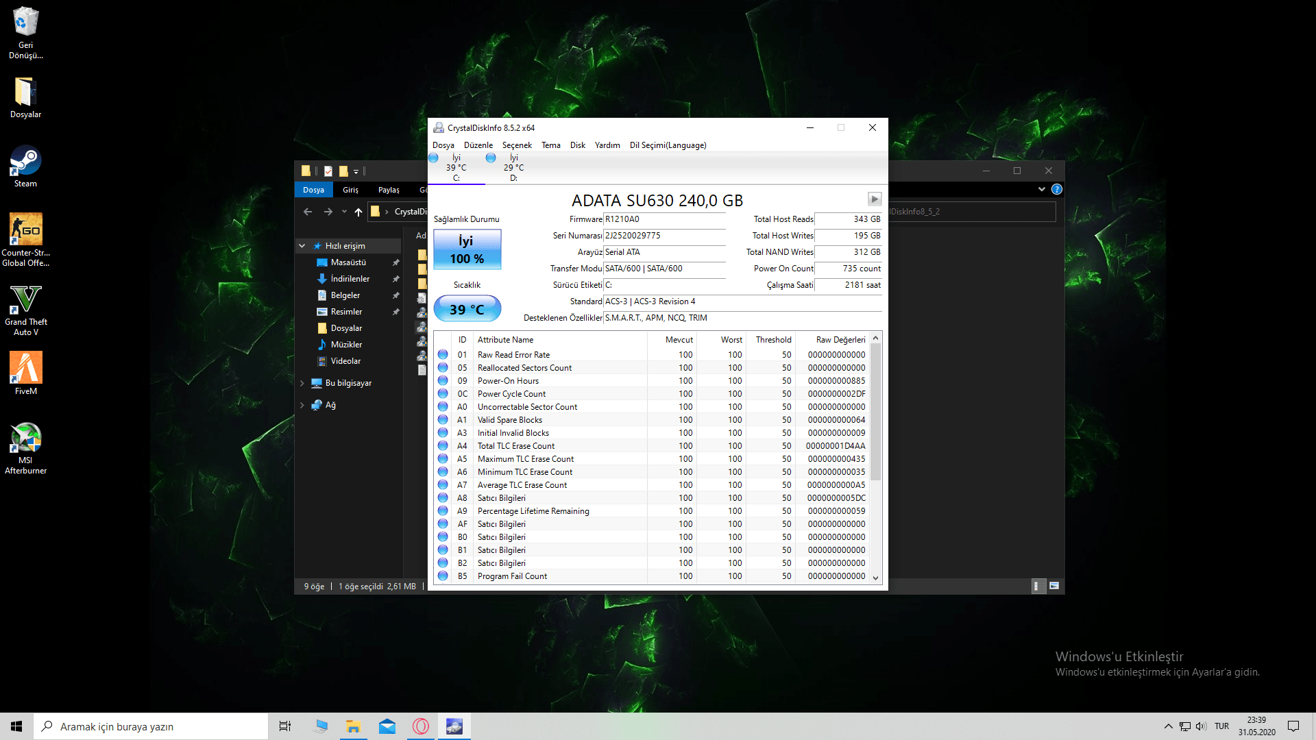Click the İyi 100 % health button
Viewport: 1316px width, 740px height.
[x=467, y=249]
